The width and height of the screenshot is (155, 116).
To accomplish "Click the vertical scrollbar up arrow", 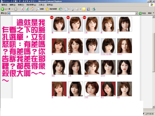I will tap(153, 17).
